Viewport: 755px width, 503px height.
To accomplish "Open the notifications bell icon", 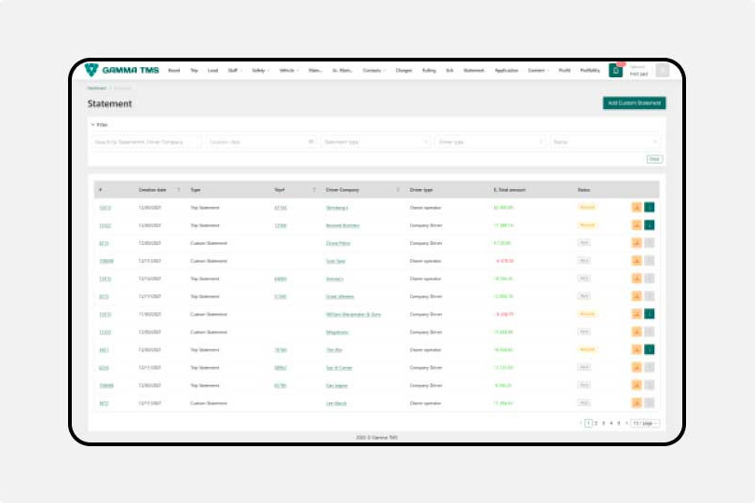I will click(x=615, y=70).
